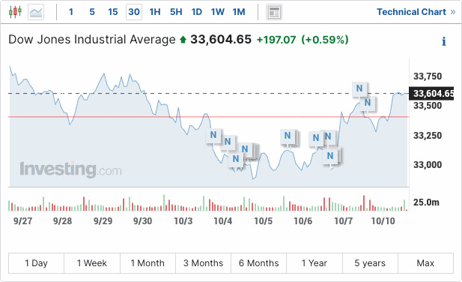Open the news marker N above the 10/5 peak
Image resolution: width=462 pixels, height=282 pixels.
click(x=288, y=136)
